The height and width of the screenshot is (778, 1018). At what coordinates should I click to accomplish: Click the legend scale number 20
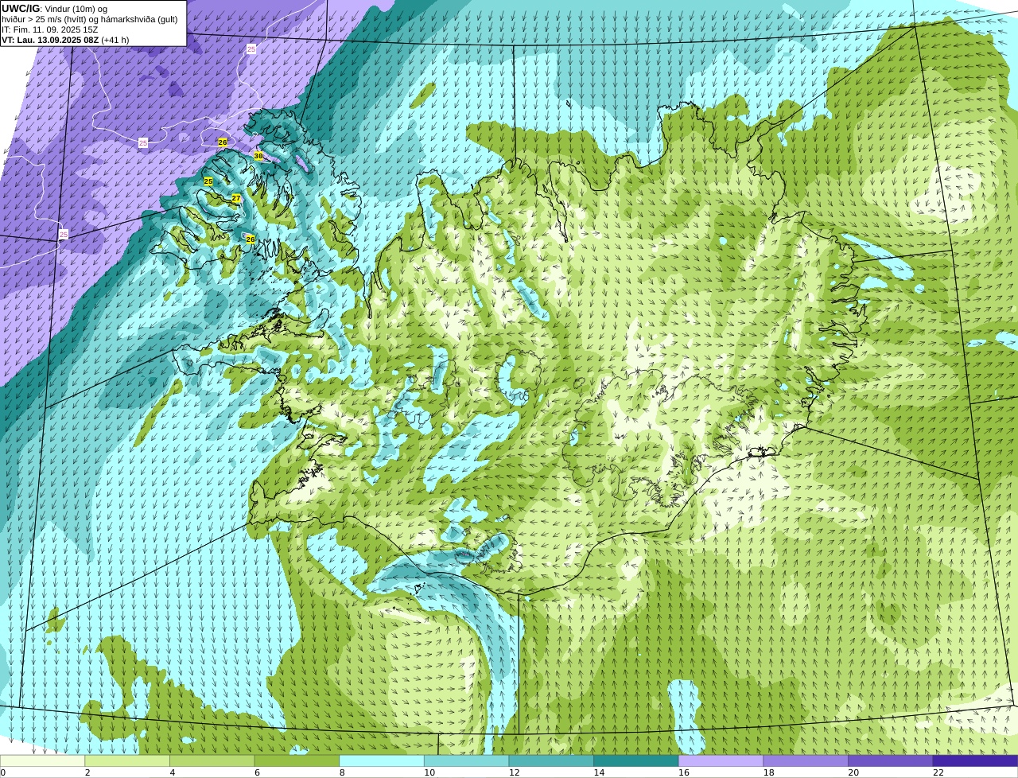(853, 772)
